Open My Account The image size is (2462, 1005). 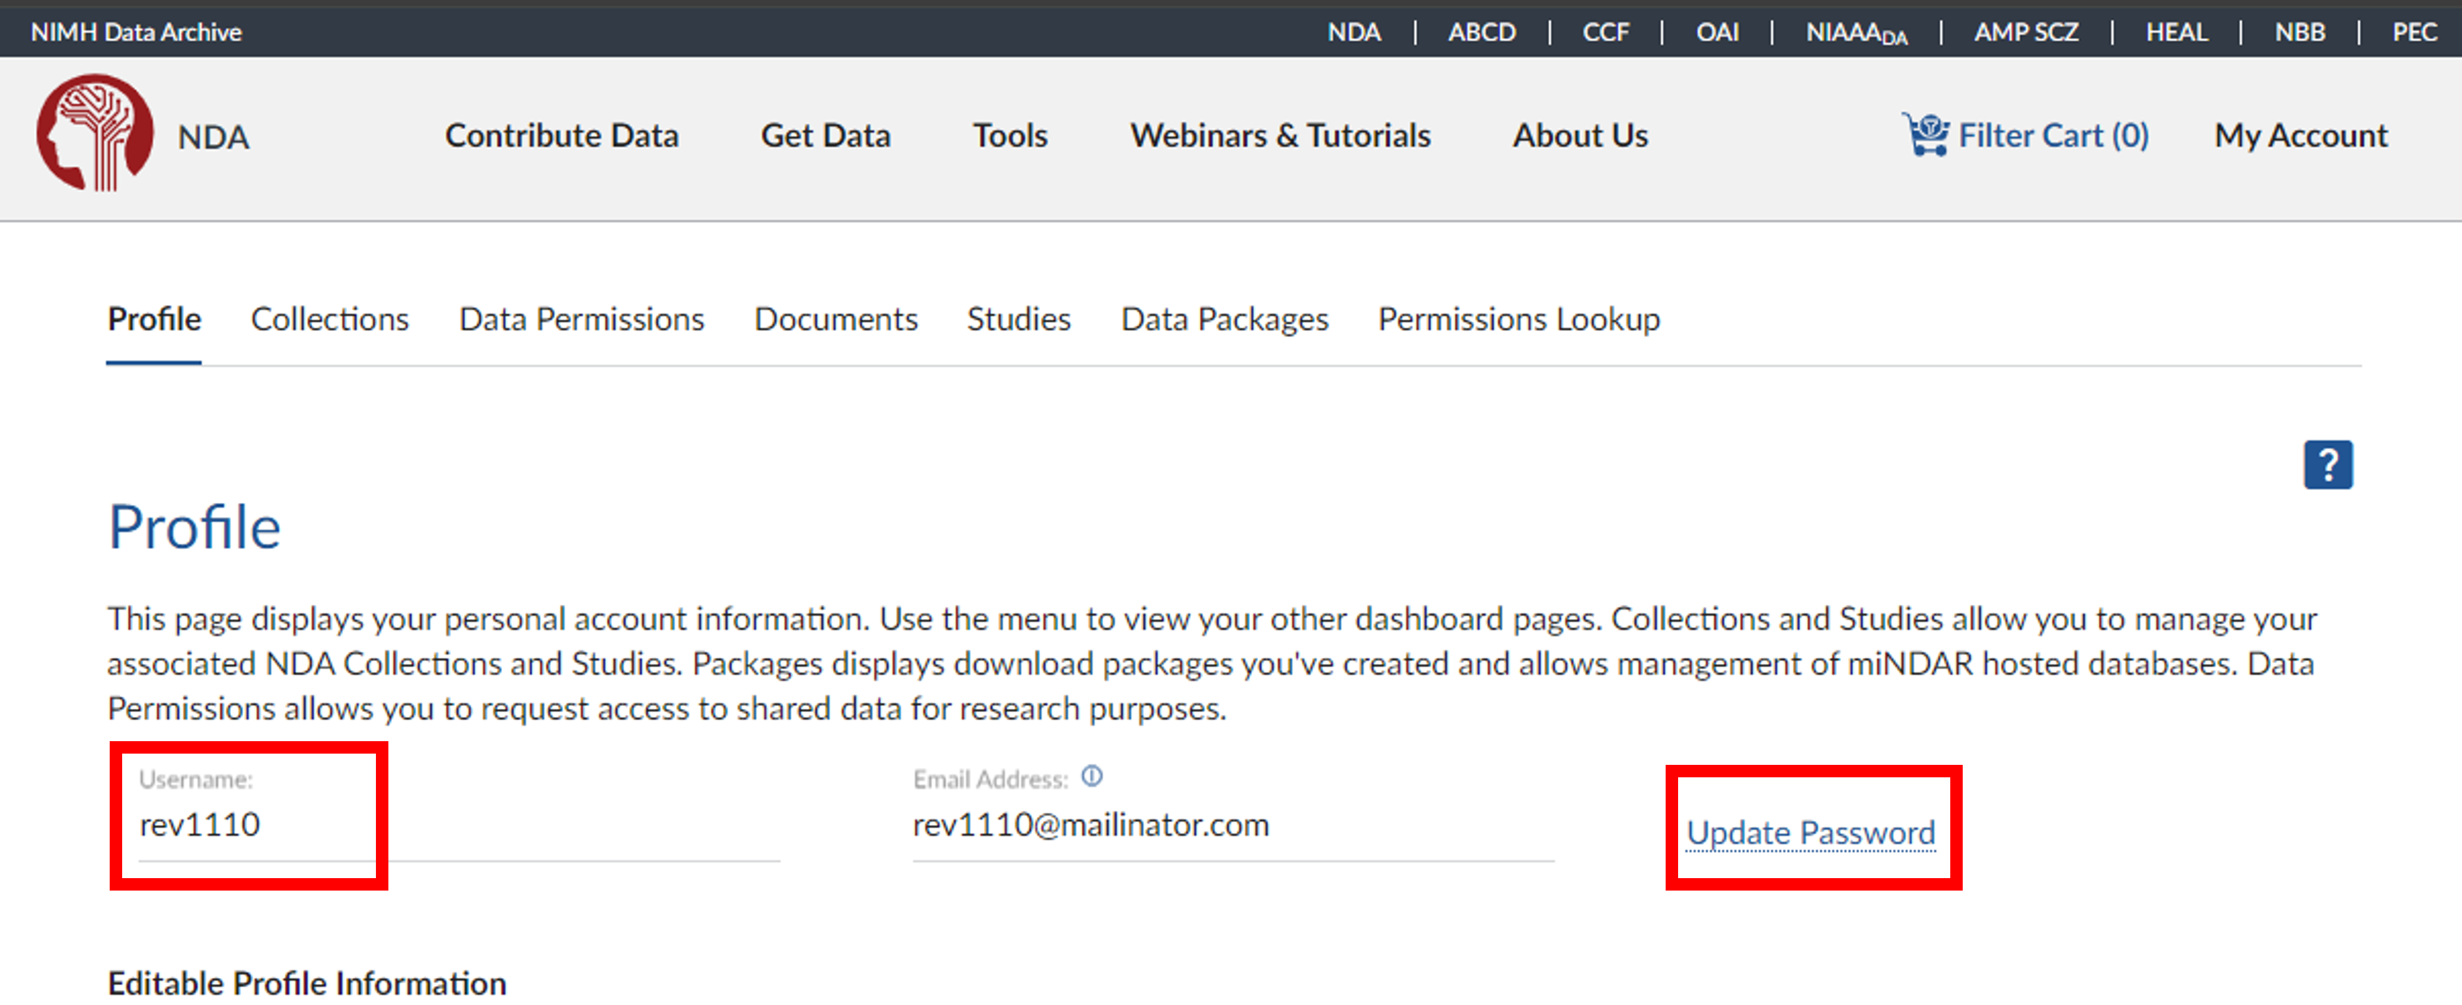pos(2301,136)
